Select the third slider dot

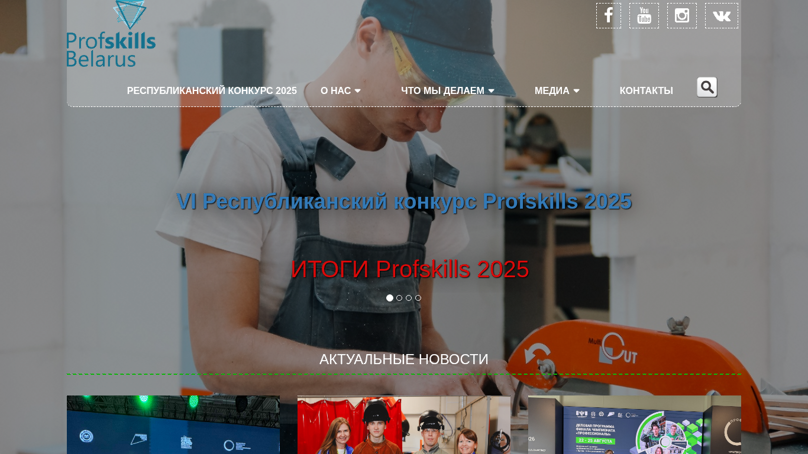pyautogui.click(x=409, y=298)
